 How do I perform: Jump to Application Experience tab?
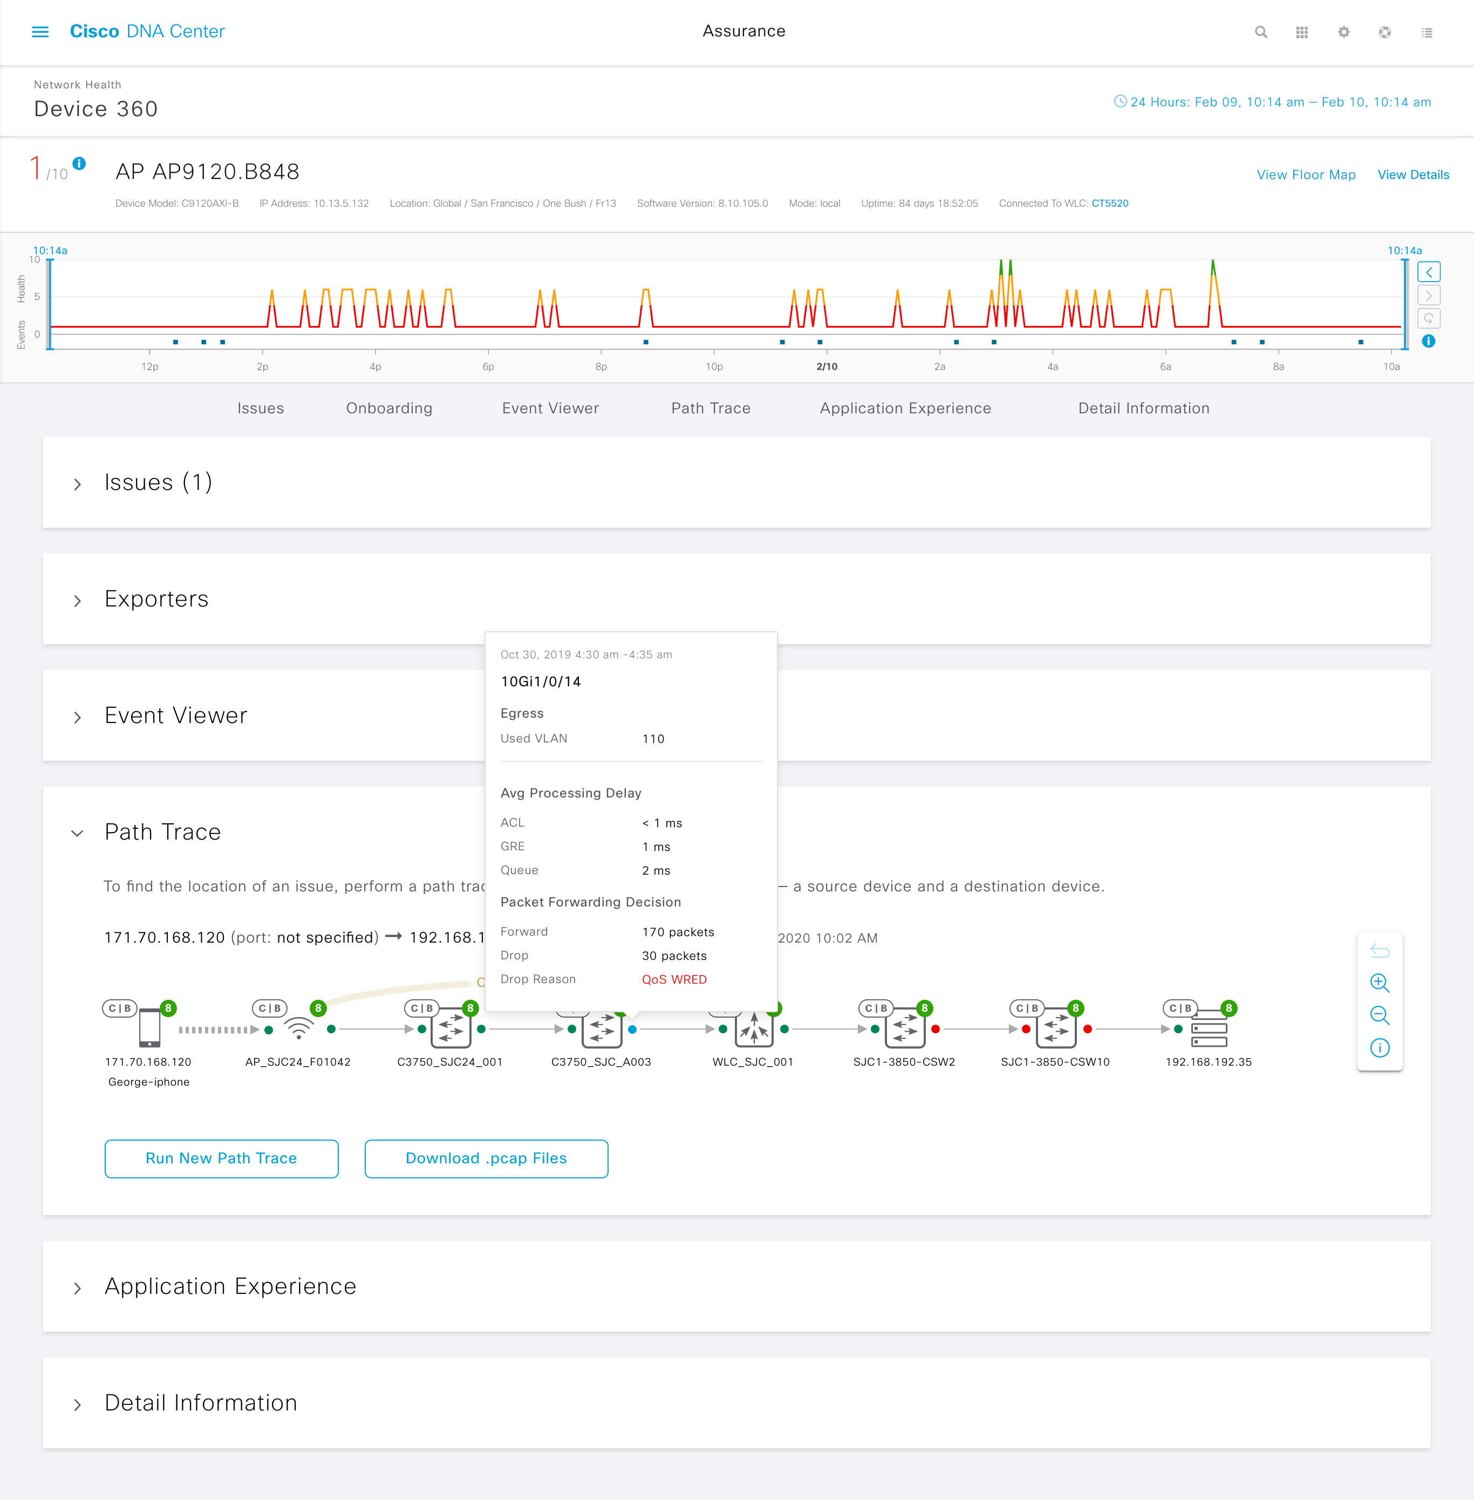point(906,408)
